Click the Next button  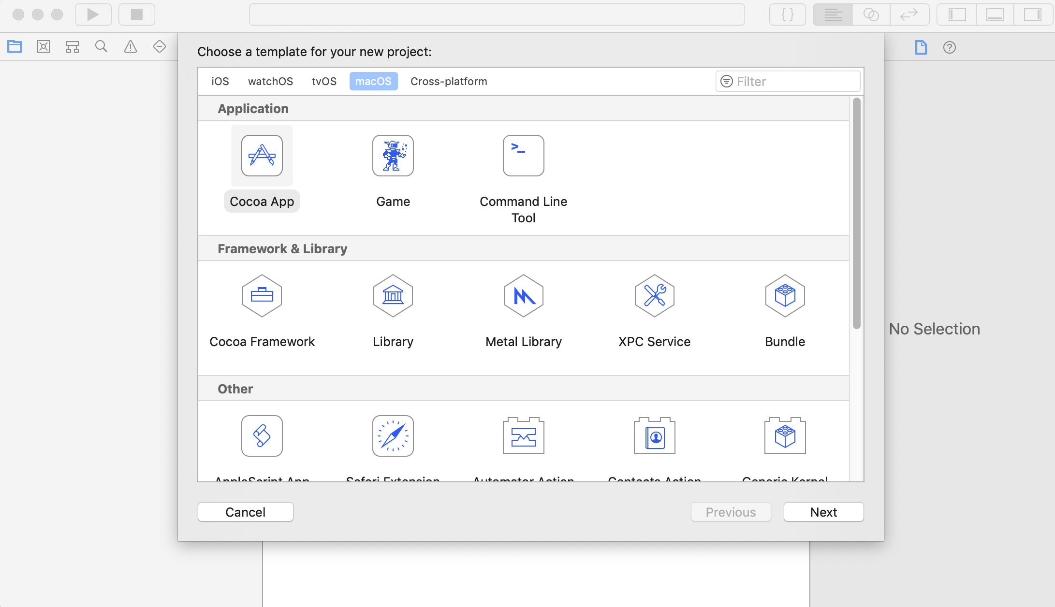tap(823, 512)
